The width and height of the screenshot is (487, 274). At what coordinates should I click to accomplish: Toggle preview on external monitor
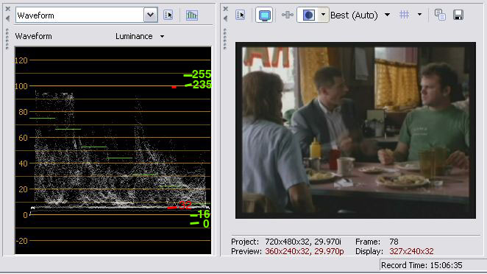click(264, 15)
